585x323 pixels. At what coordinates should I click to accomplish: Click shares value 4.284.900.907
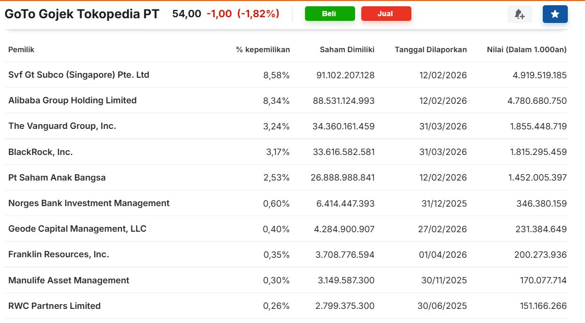344,229
